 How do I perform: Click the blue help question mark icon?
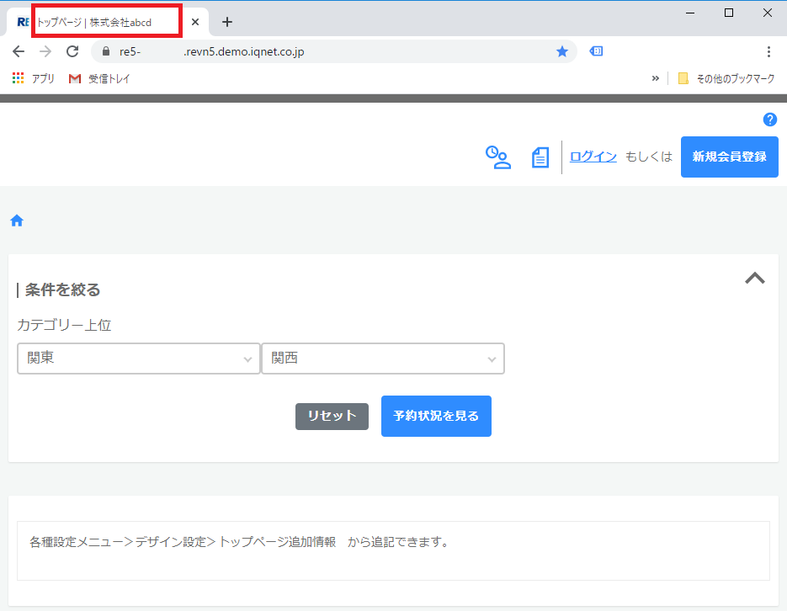click(769, 120)
